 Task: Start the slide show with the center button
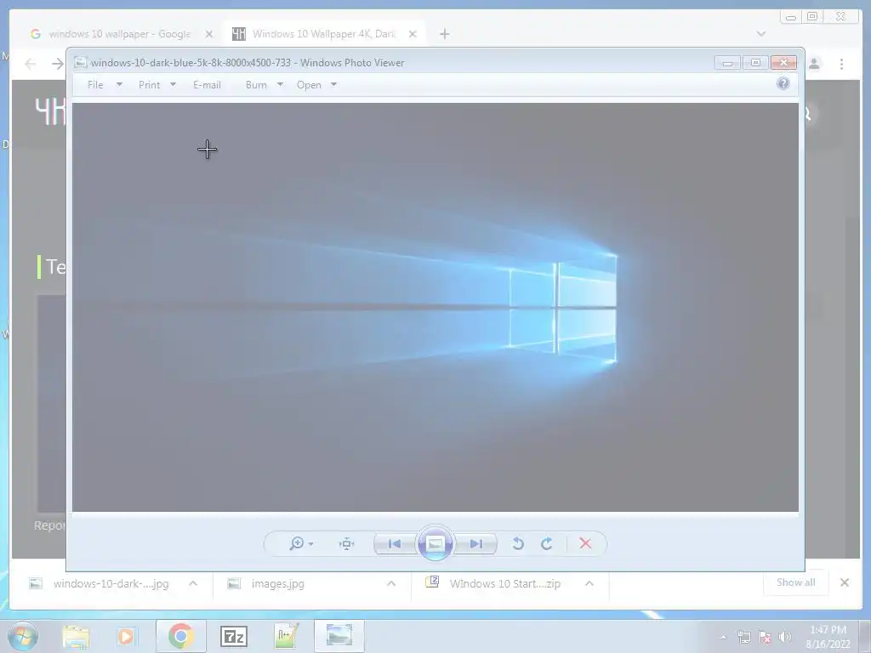point(435,543)
